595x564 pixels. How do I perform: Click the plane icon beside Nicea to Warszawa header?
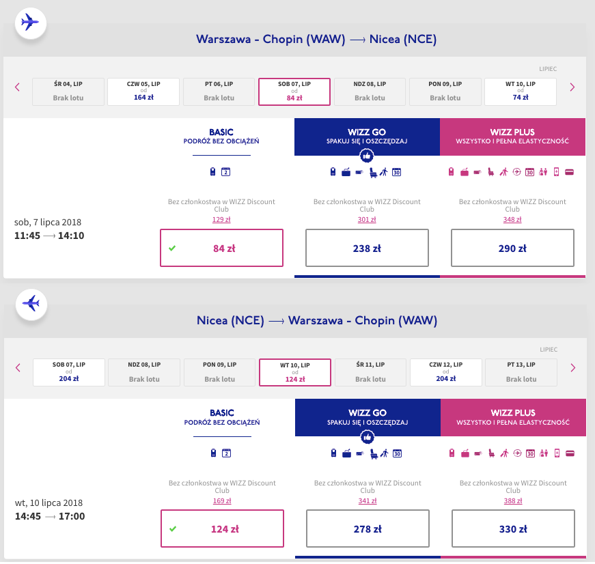click(30, 302)
